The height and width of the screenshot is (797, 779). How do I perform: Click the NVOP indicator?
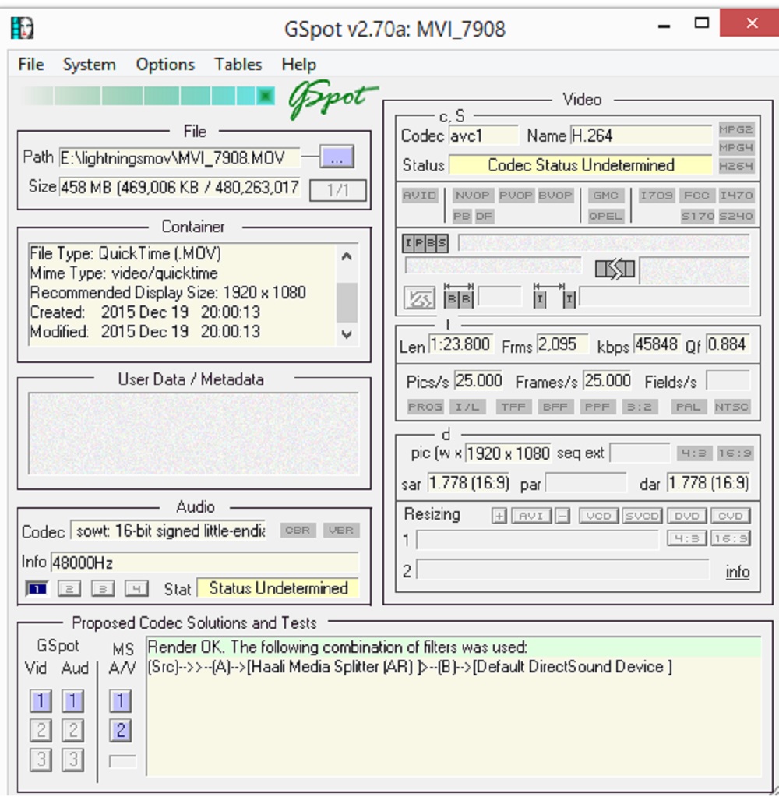[x=471, y=196]
